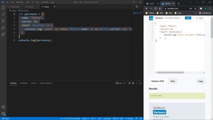This screenshot has width=213, height=120.
Task: Open the Chrome Extensions puzzle icon
Action: pyautogui.click(x=201, y=8)
